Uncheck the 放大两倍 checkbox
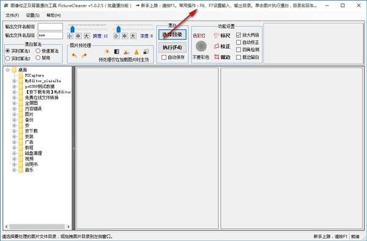Viewport: 367px width, 241px height. tap(239, 35)
